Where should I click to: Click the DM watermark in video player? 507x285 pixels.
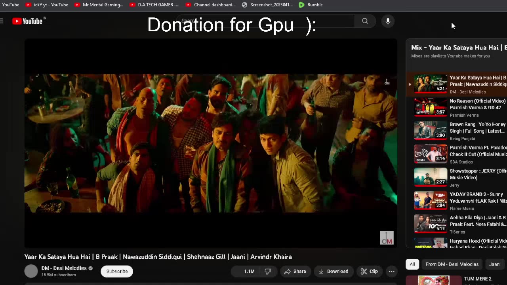coord(387,238)
